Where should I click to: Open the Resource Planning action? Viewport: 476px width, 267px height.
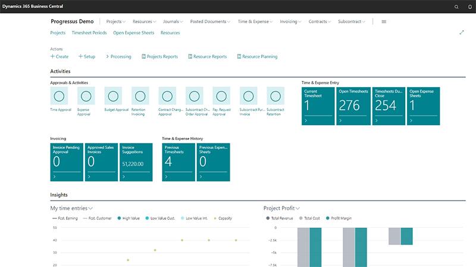(257, 56)
